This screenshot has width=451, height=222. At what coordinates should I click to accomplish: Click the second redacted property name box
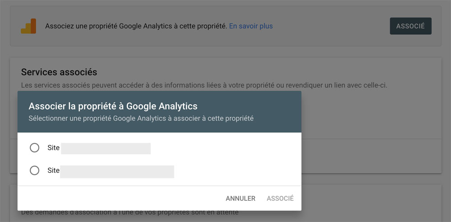(117, 172)
